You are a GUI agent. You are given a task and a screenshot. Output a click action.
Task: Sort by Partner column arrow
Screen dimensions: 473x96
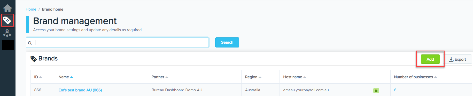(167, 77)
